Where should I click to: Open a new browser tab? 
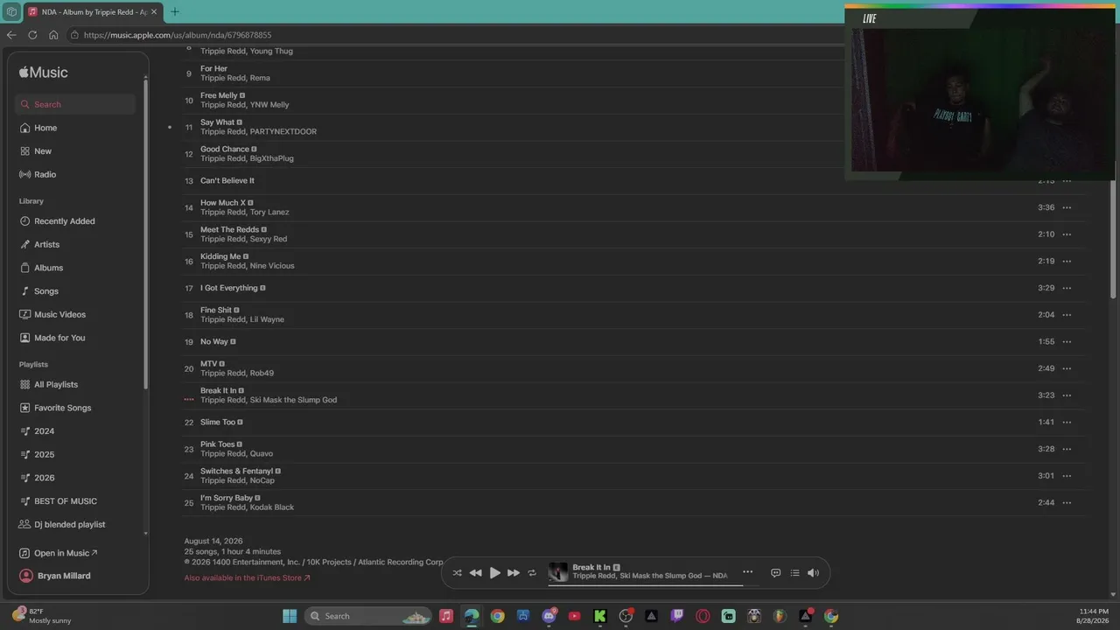pyautogui.click(x=175, y=11)
